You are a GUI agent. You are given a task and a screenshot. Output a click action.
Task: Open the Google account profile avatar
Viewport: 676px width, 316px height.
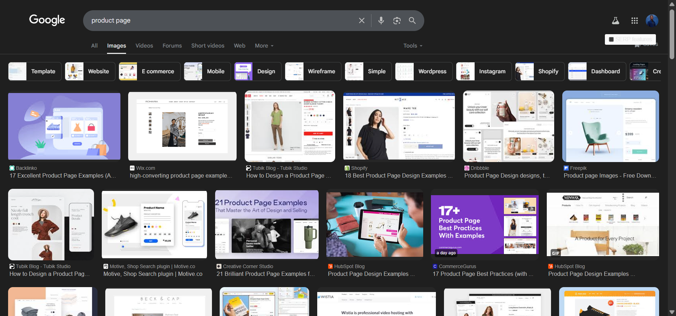coord(652,20)
